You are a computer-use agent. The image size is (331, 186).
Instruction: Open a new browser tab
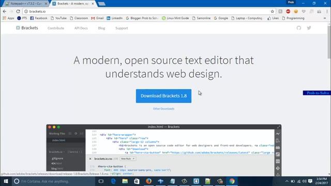102,4
